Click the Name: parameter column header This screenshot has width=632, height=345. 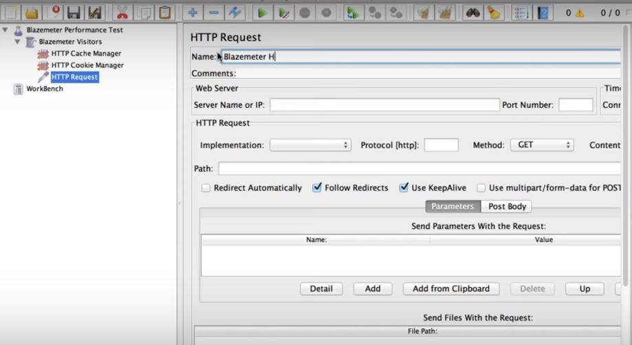(316, 240)
